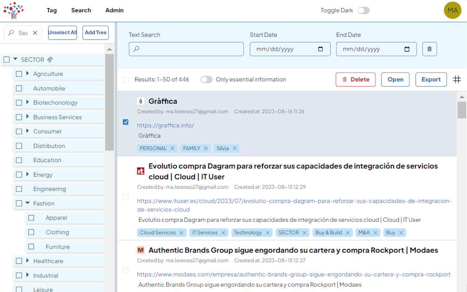The width and height of the screenshot is (467, 292).
Task: Select the Authentic Brands Group checkbox
Action: click(126, 271)
